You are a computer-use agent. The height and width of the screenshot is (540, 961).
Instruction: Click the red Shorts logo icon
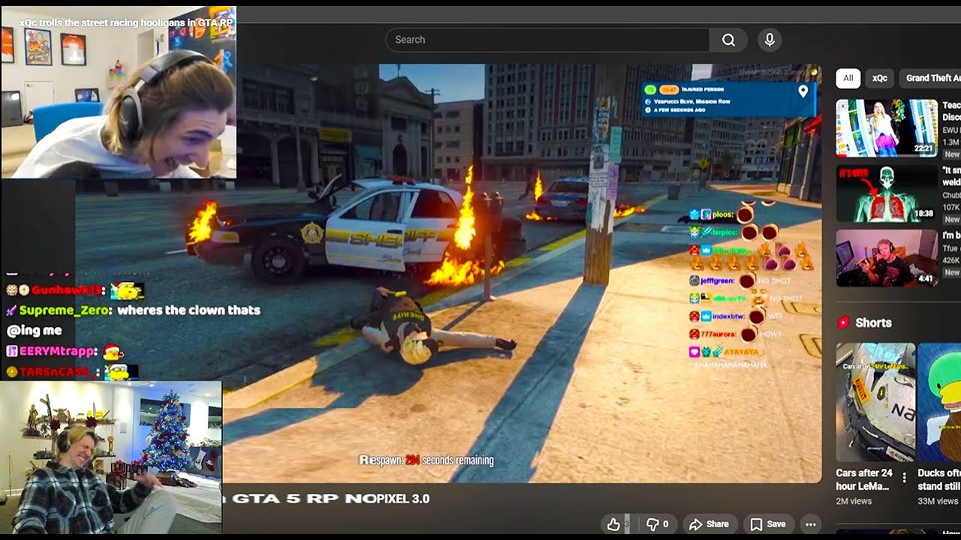click(843, 322)
